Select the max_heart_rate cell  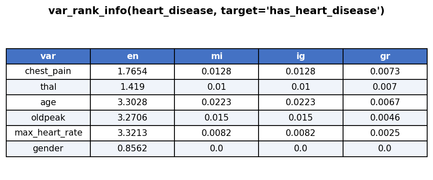point(48,133)
